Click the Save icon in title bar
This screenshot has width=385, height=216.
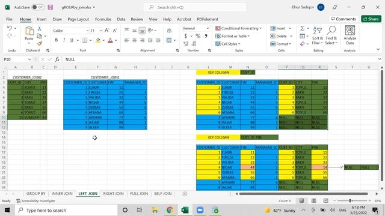tap(51, 7)
